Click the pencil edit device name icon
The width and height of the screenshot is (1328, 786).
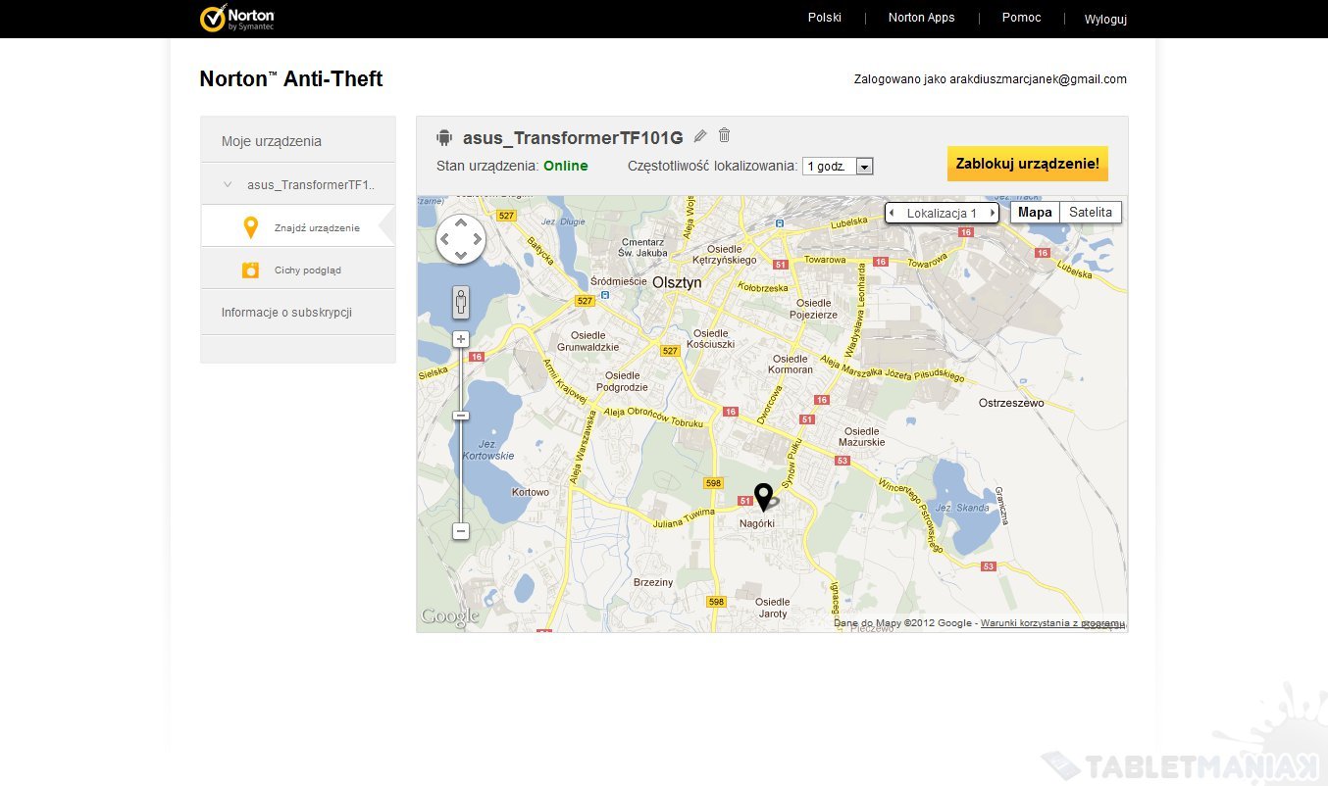pos(699,136)
